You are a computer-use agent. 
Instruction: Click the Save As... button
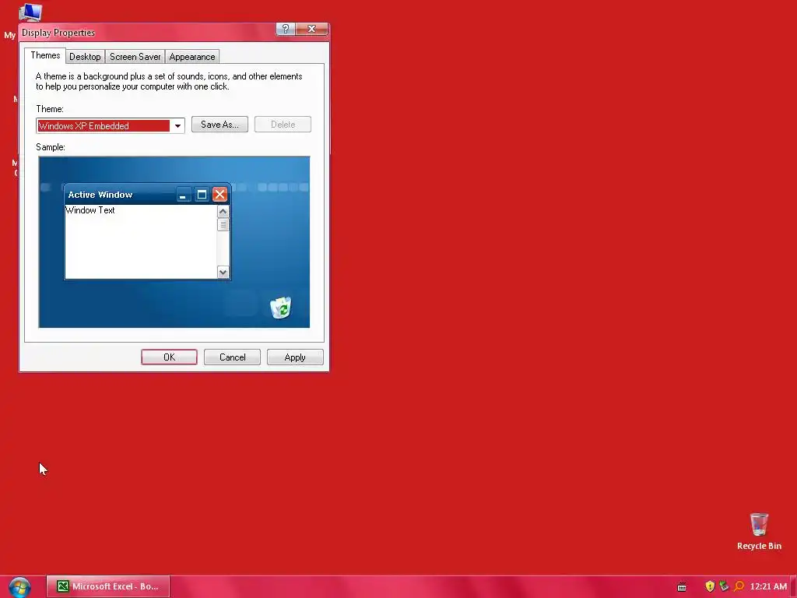click(x=219, y=125)
